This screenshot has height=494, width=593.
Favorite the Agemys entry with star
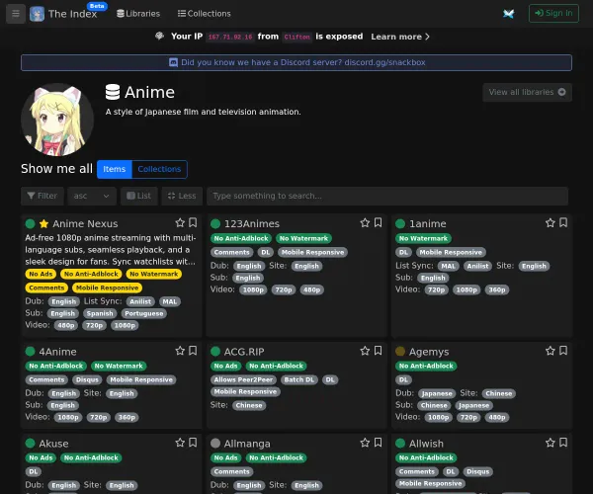pos(550,351)
